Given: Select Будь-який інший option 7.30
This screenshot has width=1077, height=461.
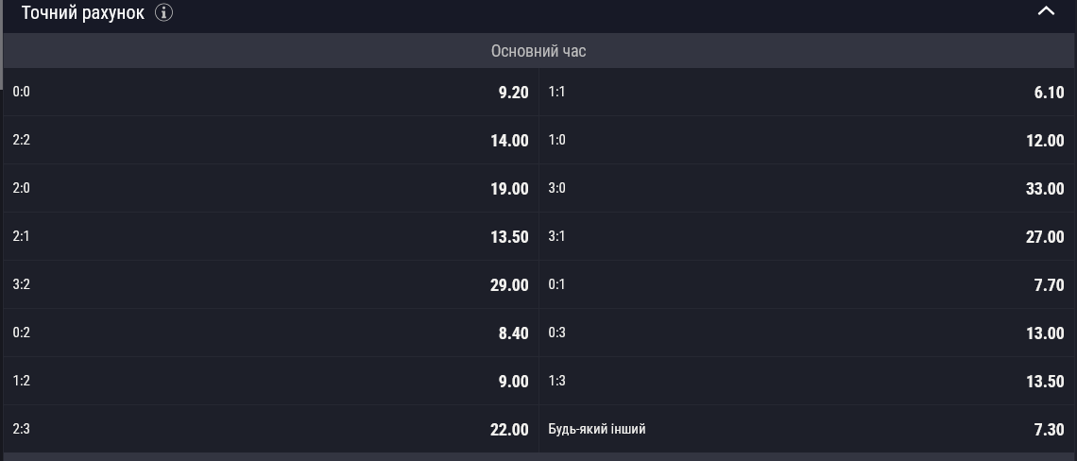Looking at the screenshot, I should [x=807, y=429].
